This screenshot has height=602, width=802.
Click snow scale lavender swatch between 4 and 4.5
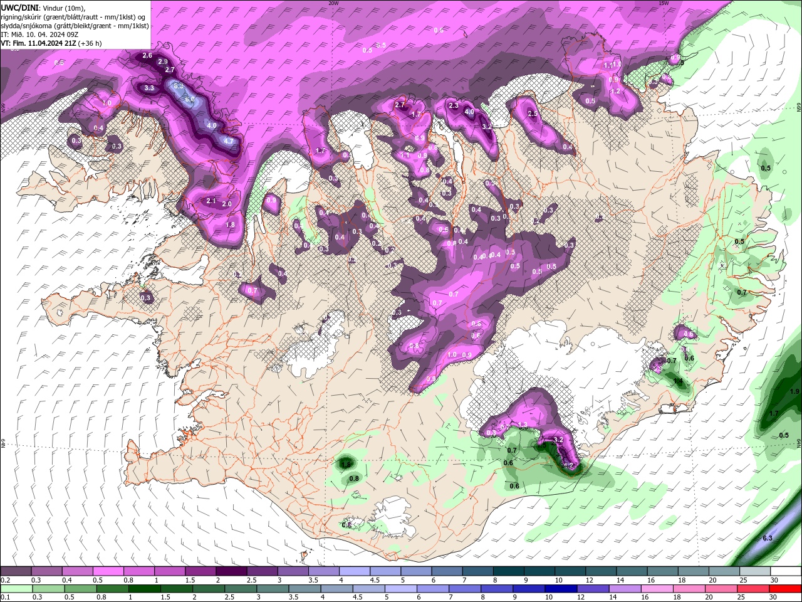coord(355,571)
